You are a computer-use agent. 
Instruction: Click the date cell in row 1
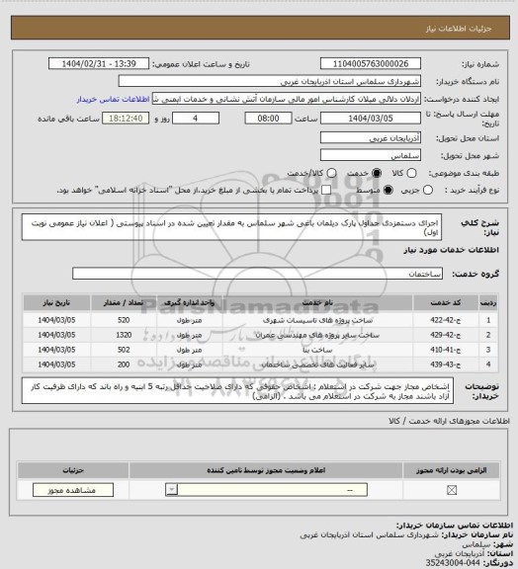[56, 320]
